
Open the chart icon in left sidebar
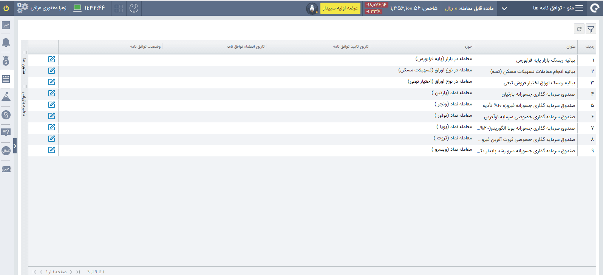coord(6,25)
